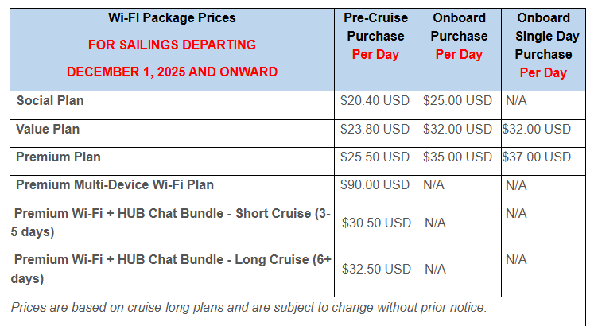This screenshot has height=326, width=594.
Task: Click the italic price-change disclaimer footnote
Action: pos(249,307)
